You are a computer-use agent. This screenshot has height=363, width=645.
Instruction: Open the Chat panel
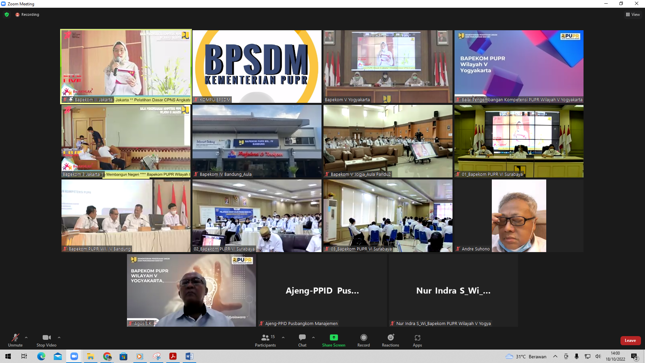click(x=302, y=340)
